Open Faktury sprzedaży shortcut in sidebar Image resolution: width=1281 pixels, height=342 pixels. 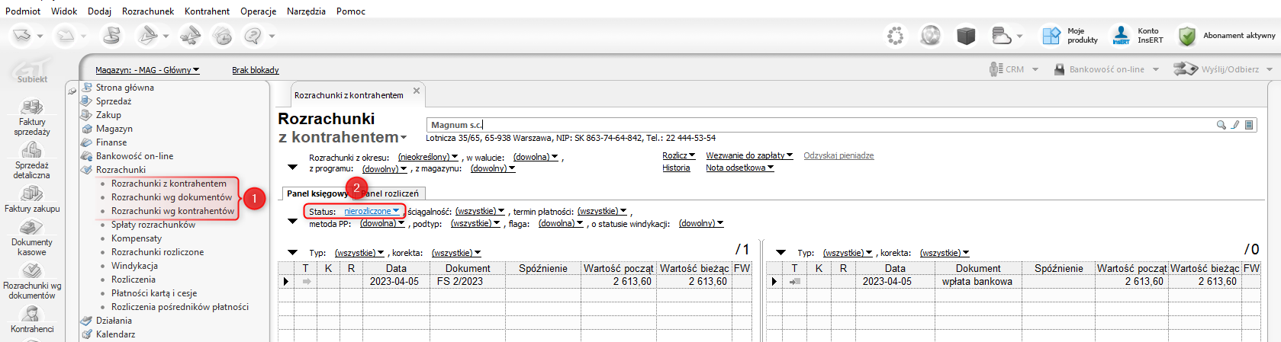32,118
